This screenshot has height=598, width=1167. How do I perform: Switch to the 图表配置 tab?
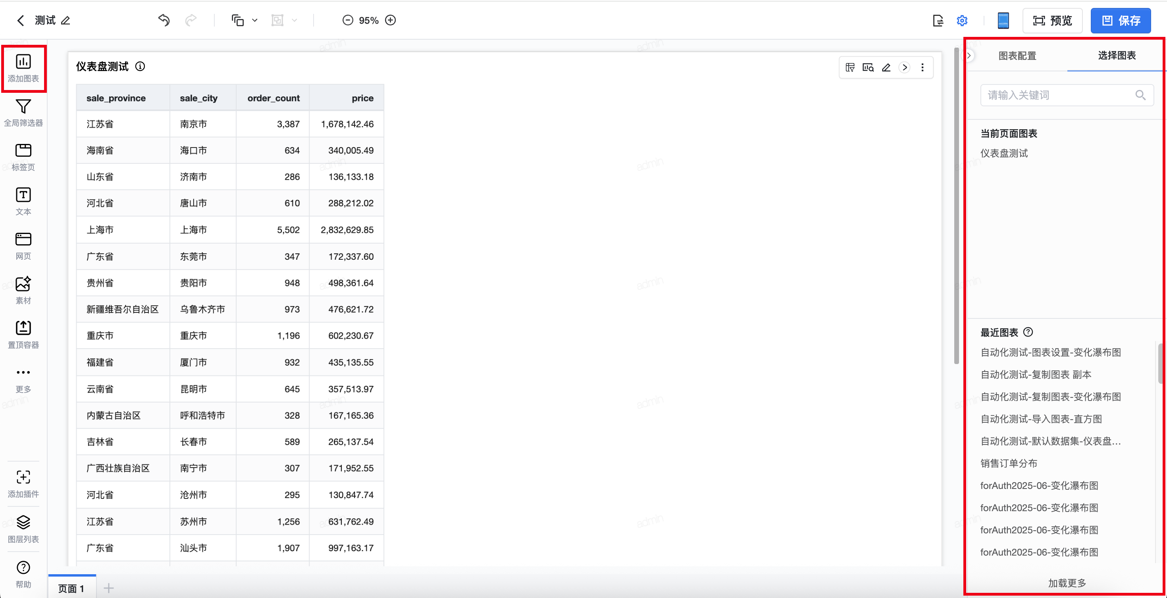tap(1017, 56)
